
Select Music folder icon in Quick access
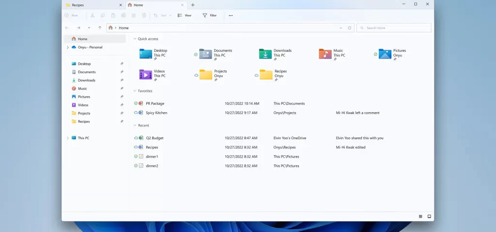point(325,54)
